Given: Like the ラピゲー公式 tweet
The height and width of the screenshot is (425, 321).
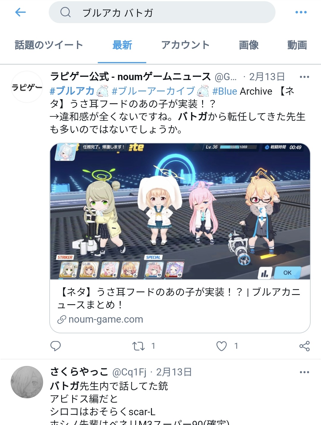Looking at the screenshot, I should tap(221, 346).
